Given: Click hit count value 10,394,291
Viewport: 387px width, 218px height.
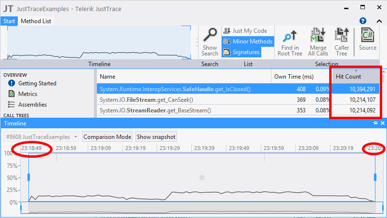Looking at the screenshot, I should click(x=362, y=89).
